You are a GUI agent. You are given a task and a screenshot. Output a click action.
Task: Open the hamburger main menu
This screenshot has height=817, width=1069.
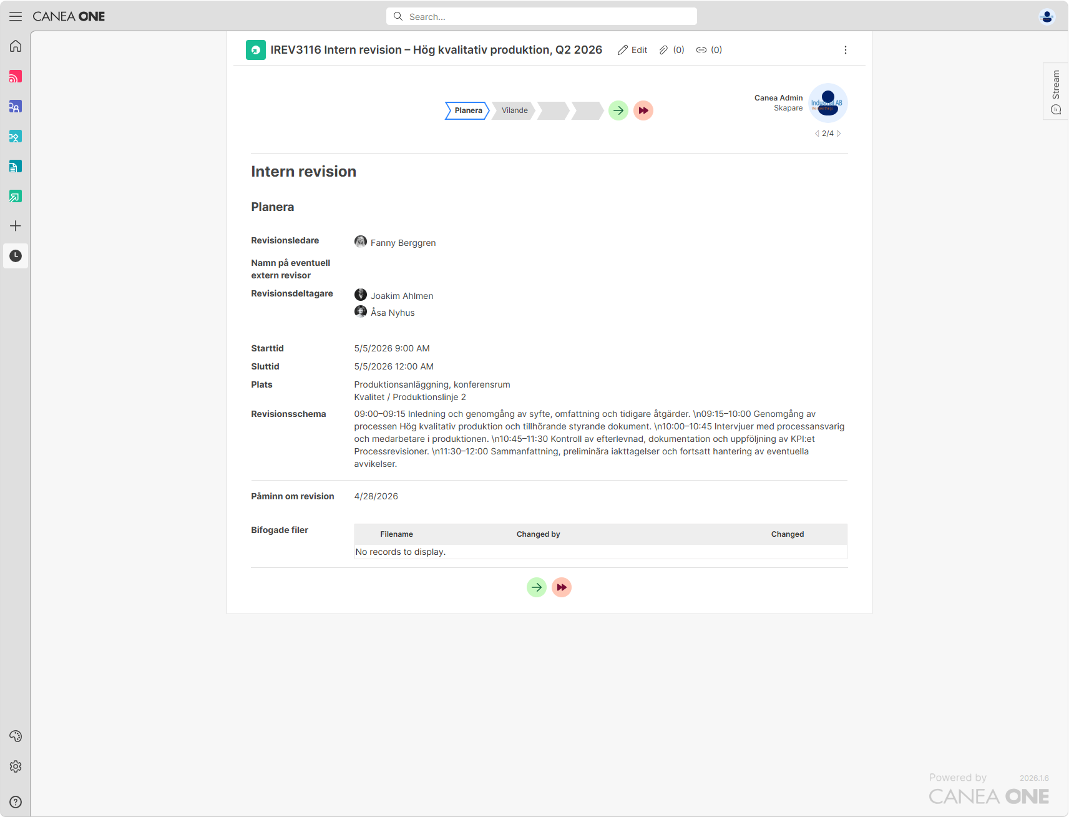click(16, 16)
